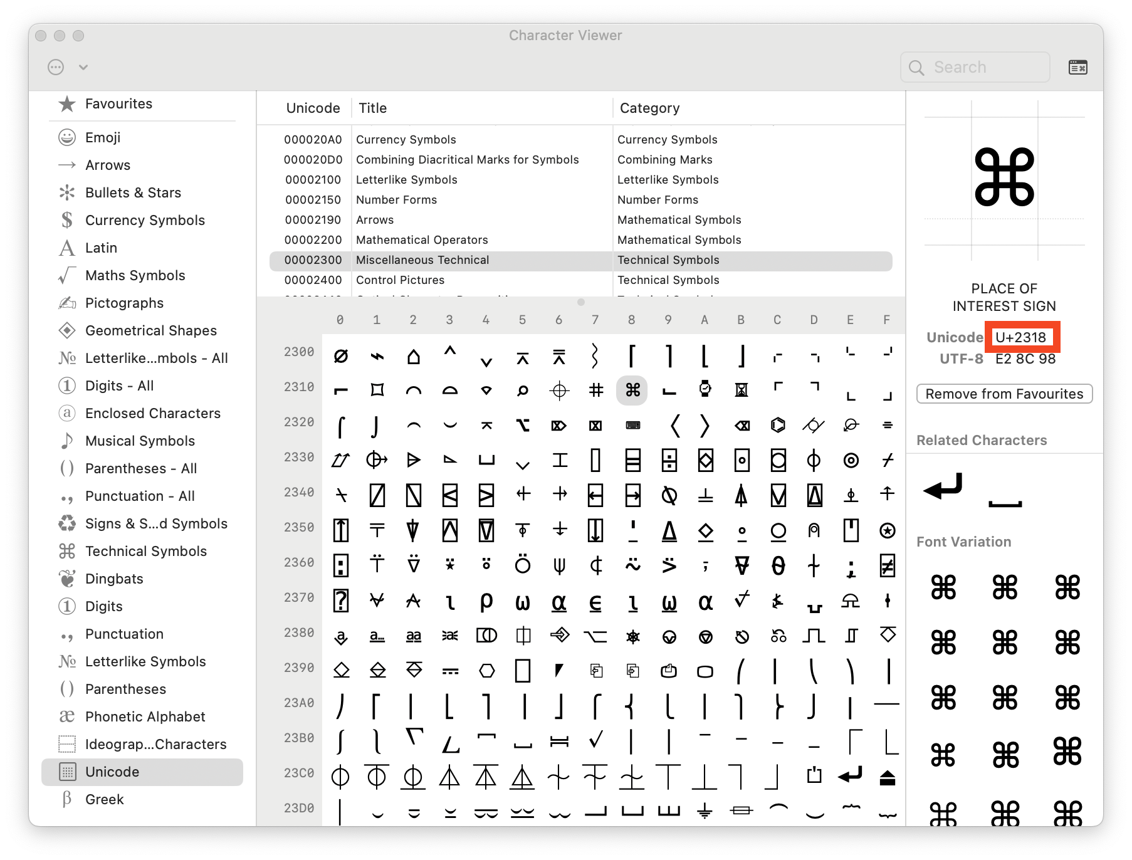1132x860 pixels.
Task: Select Ideographic Characters category
Action: click(142, 744)
